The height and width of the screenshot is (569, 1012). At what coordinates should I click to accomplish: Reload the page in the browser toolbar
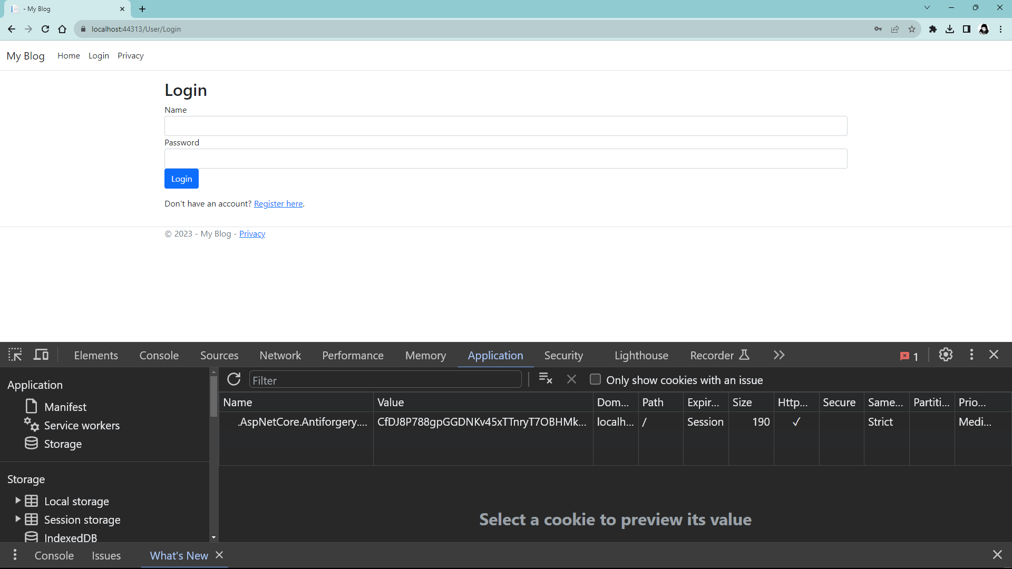coord(45,29)
